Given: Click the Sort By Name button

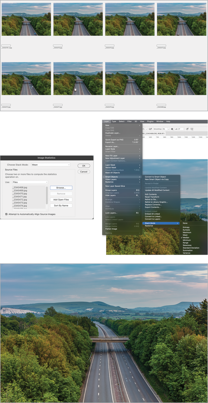Looking at the screenshot, I should pos(61,206).
